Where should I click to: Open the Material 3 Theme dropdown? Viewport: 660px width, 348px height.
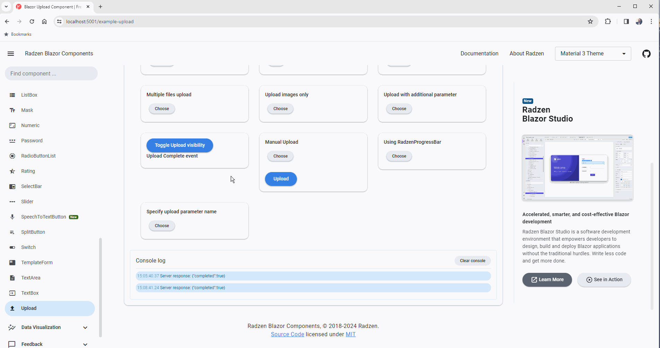coord(593,54)
